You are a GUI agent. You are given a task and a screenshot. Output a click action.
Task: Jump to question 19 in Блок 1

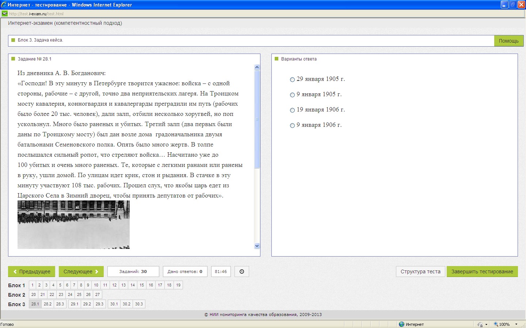[178, 285]
